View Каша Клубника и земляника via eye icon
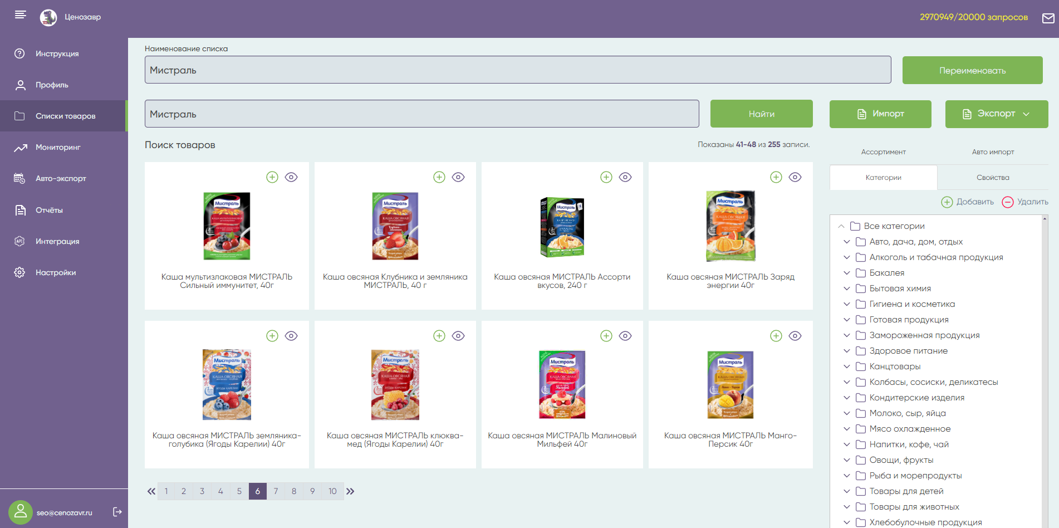 point(458,177)
